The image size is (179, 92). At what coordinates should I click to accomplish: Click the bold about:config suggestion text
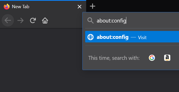(x=113, y=37)
